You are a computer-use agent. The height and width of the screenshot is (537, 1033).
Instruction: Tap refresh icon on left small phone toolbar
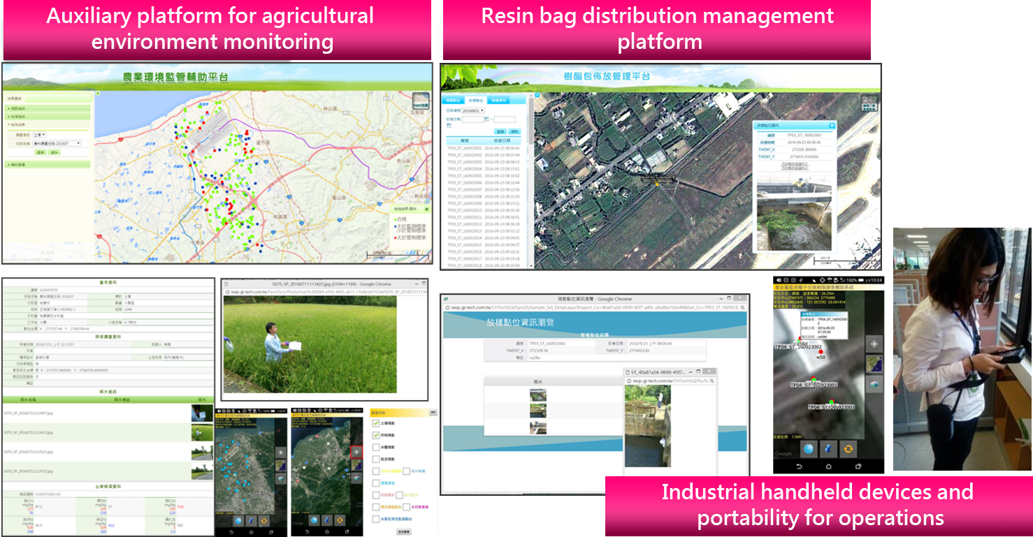coord(264,521)
